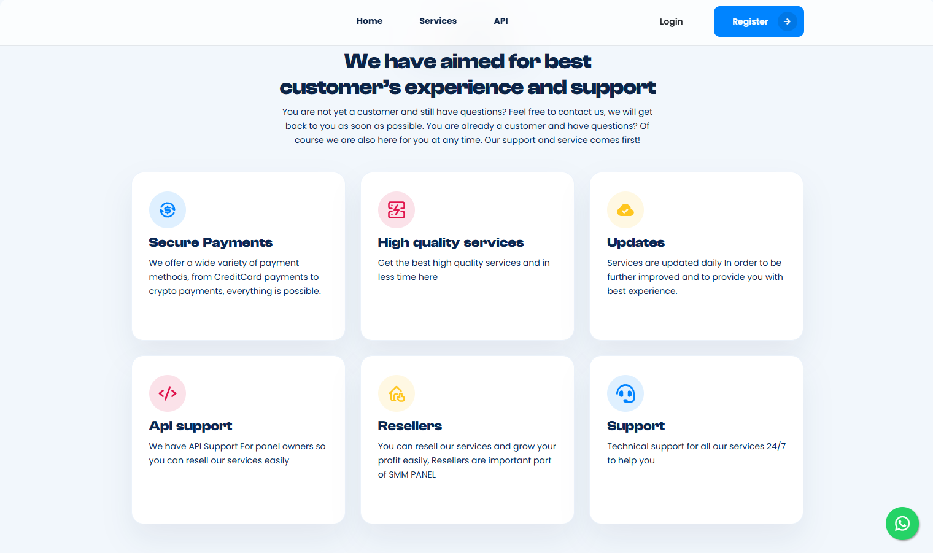The width and height of the screenshot is (933, 553).
Task: Click the Support card heading
Action: (636, 426)
